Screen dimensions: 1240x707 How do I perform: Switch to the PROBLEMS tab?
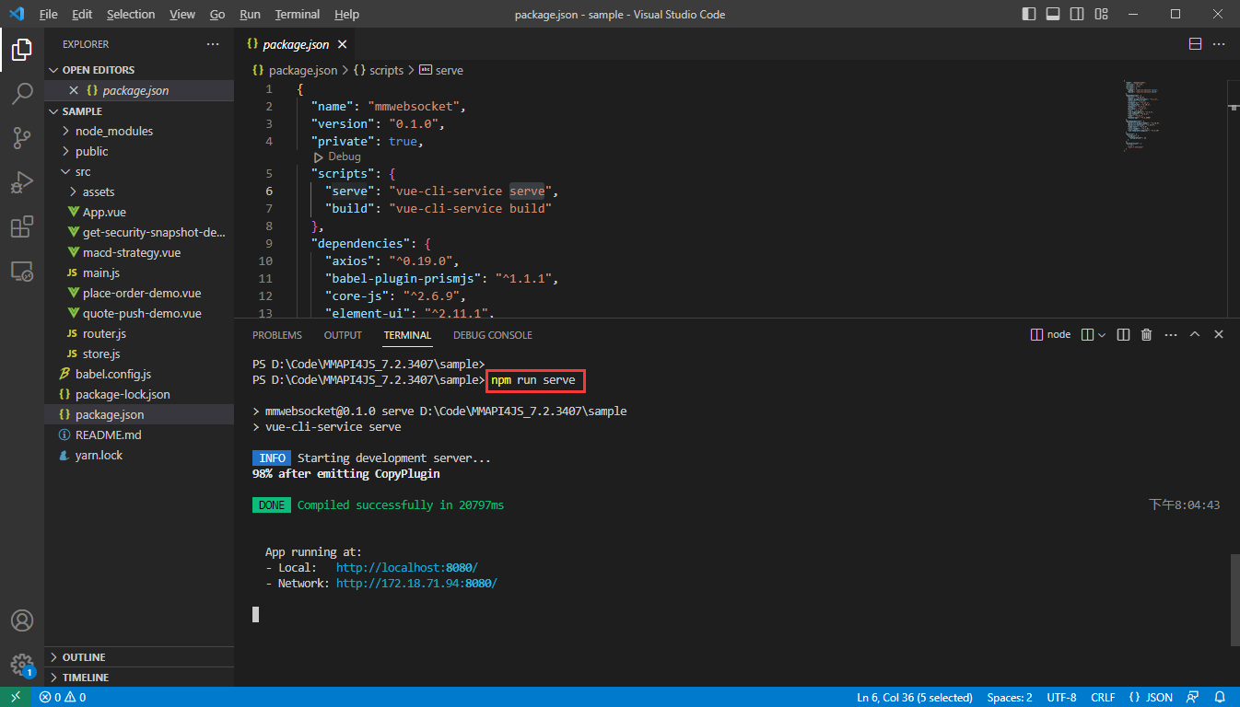(x=276, y=335)
